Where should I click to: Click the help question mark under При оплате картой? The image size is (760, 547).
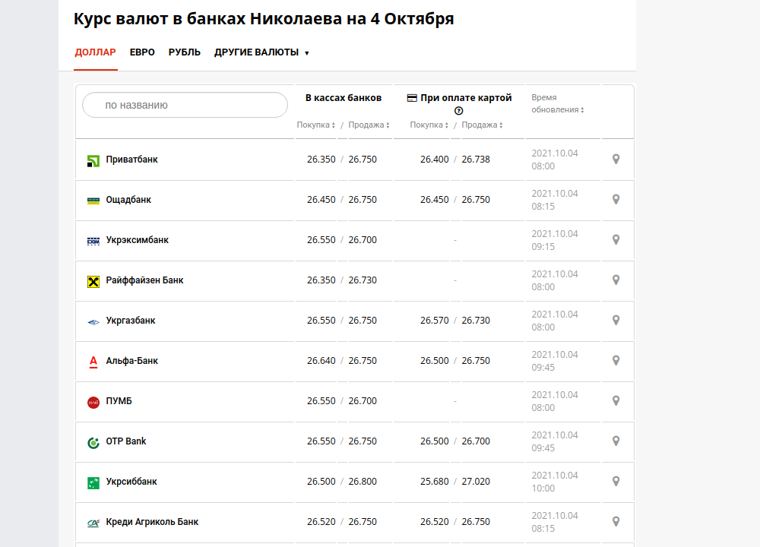tap(459, 111)
